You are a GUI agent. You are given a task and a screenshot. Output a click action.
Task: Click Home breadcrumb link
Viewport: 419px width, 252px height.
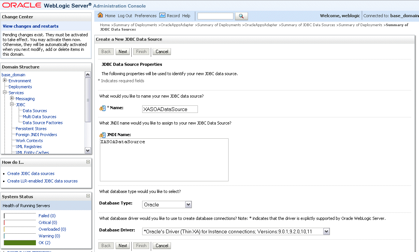point(105,25)
